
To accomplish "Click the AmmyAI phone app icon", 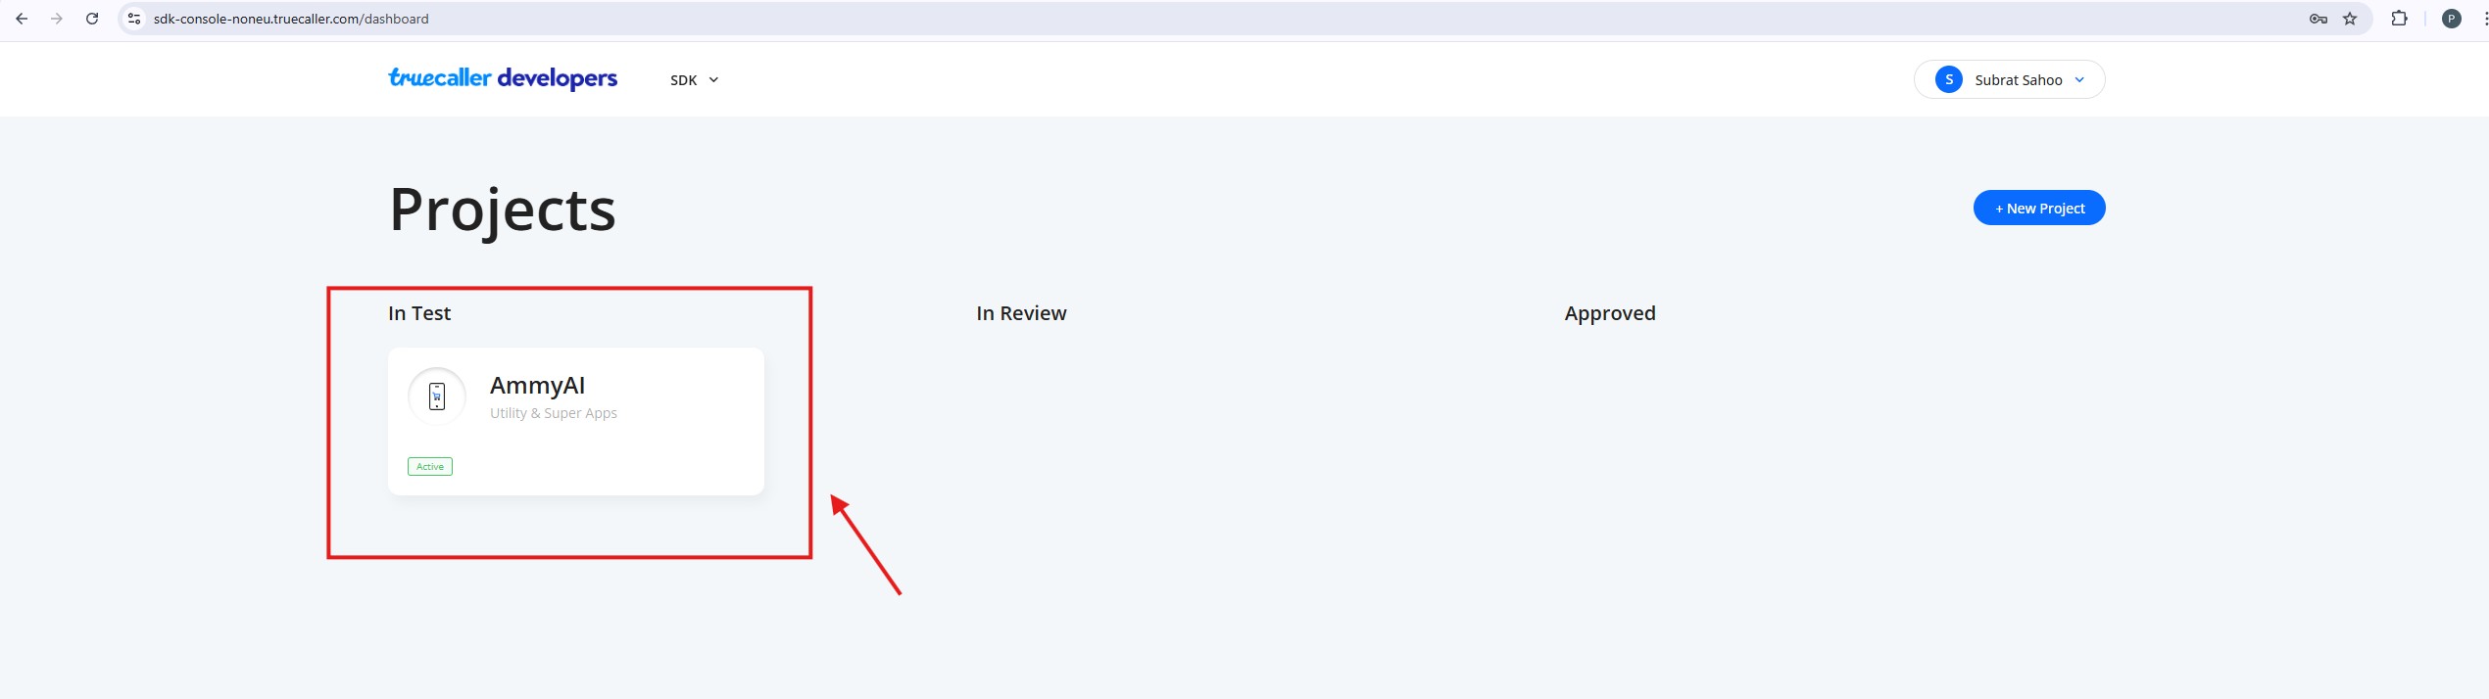I will (x=437, y=396).
